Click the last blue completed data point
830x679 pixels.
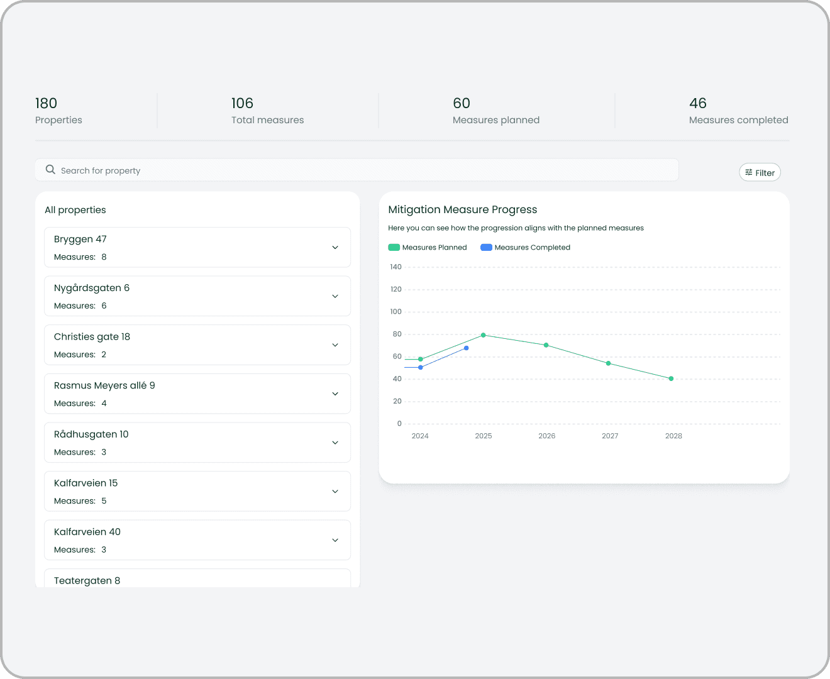point(466,348)
